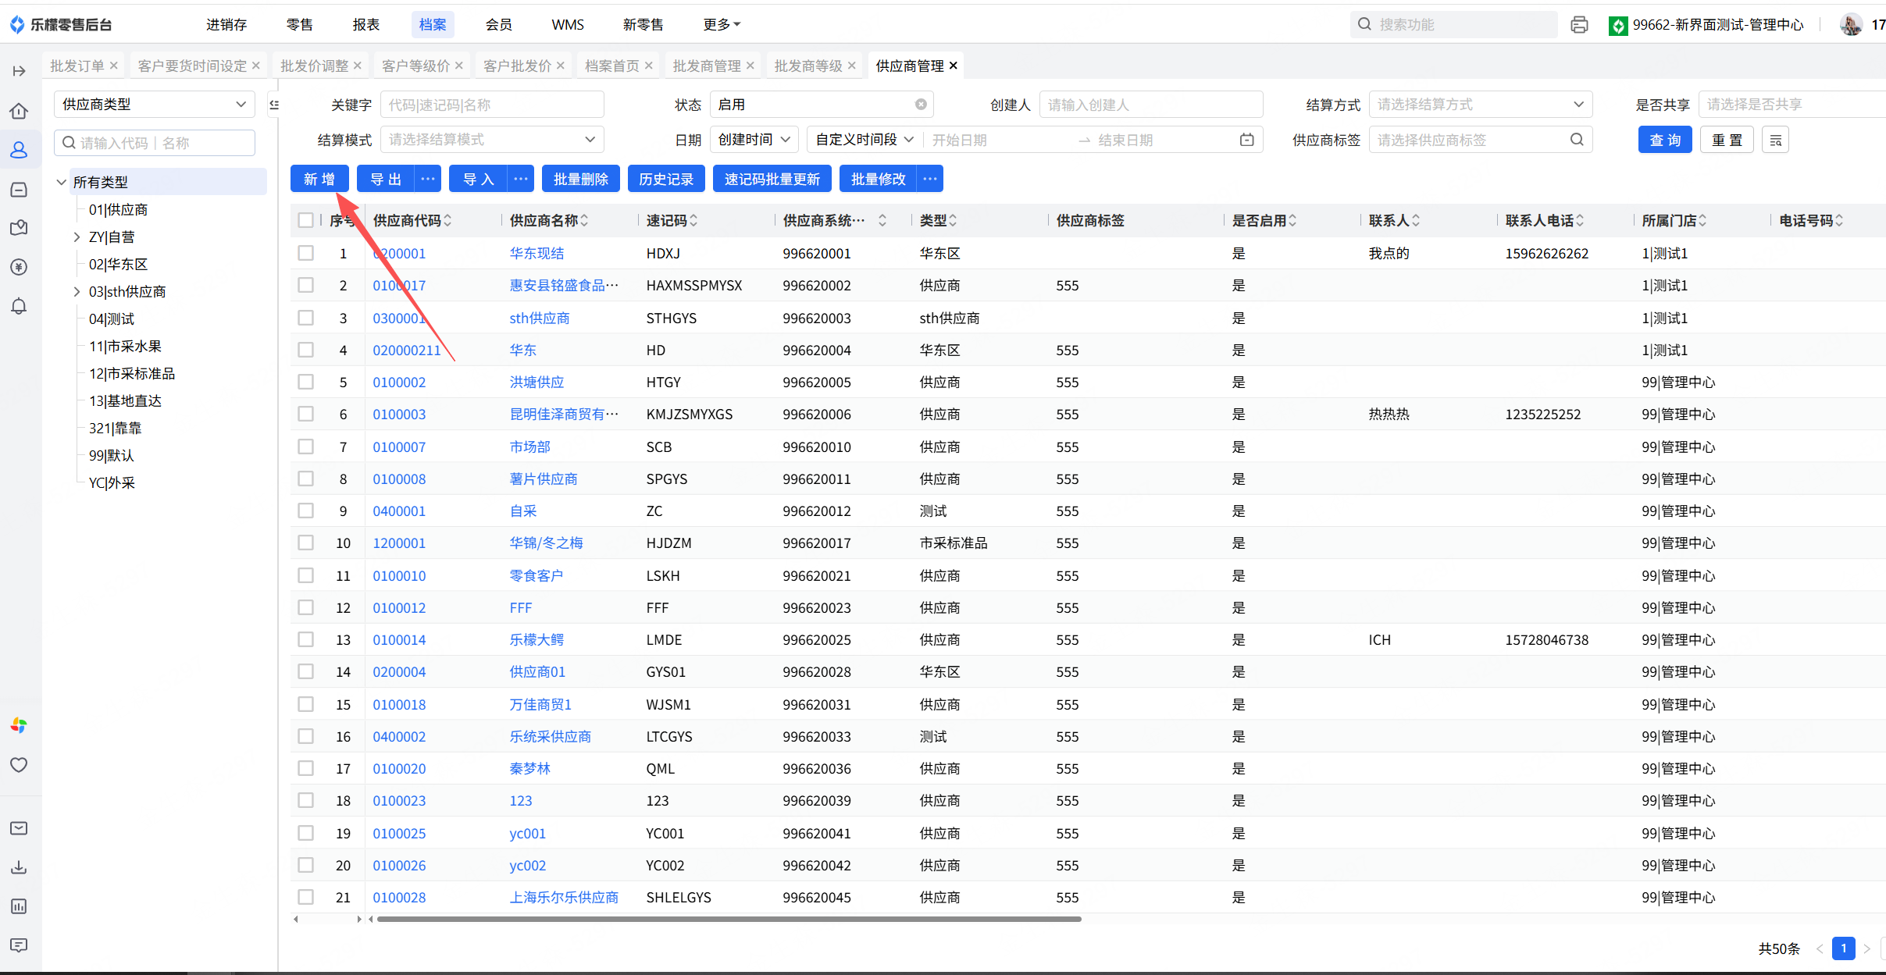Click the home icon in left sidebar
This screenshot has width=1886, height=975.
[19, 111]
